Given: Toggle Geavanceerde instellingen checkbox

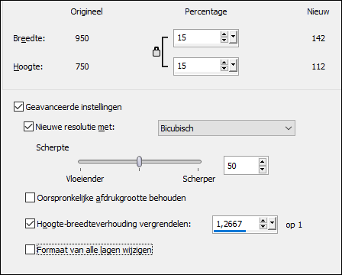Looking at the screenshot, I should tap(18, 107).
